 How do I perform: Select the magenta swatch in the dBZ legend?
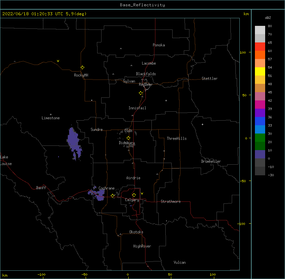point(260,104)
